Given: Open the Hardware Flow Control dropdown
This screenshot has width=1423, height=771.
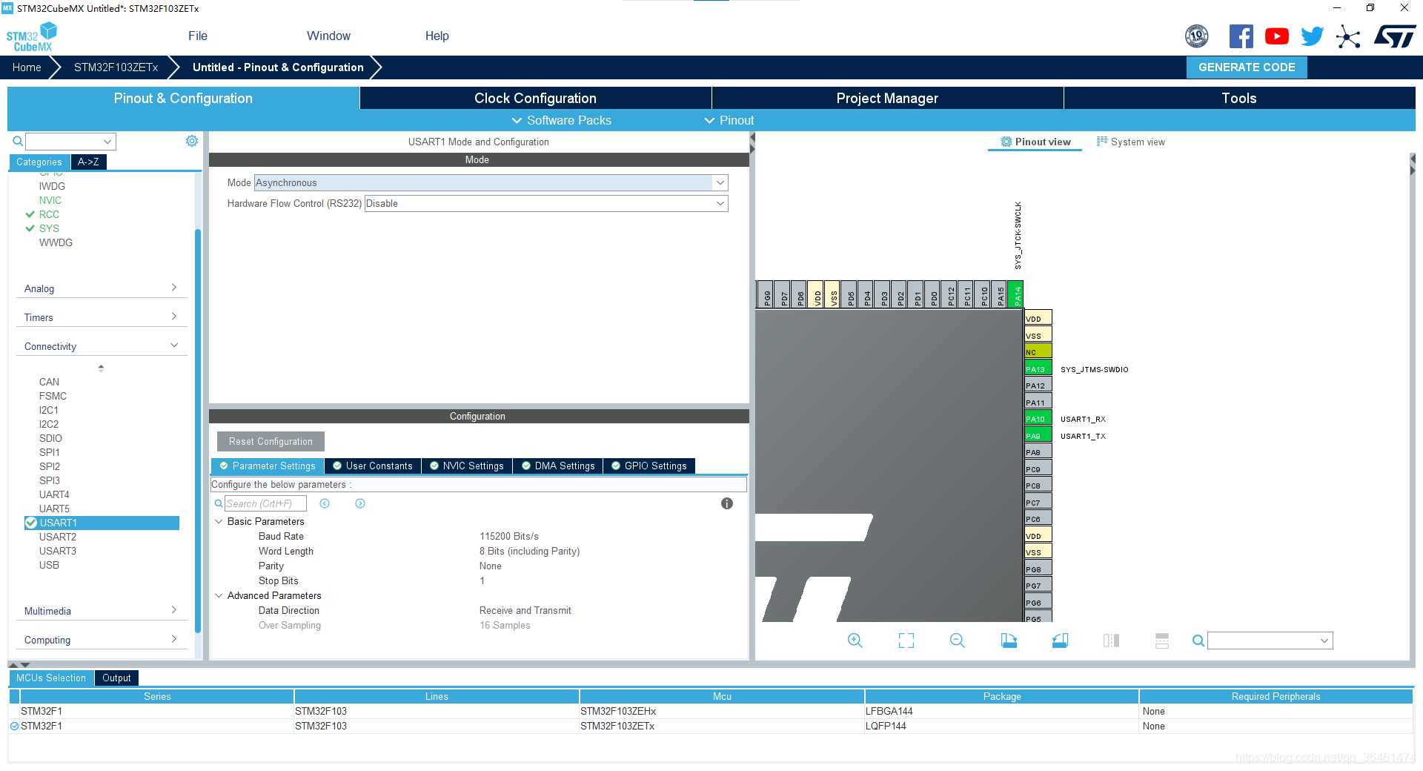Looking at the screenshot, I should (546, 203).
